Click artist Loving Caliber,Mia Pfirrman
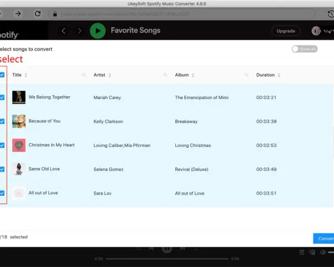The height and width of the screenshot is (267, 334). (122, 145)
